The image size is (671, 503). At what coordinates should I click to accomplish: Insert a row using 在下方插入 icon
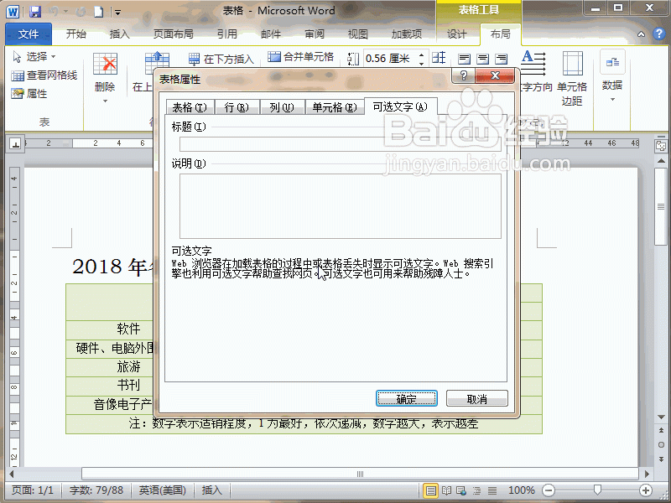click(x=194, y=57)
